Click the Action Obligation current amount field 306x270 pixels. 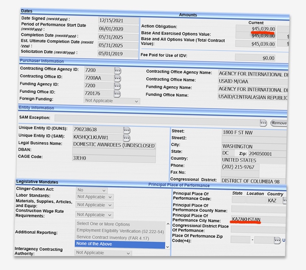pyautogui.click(x=256, y=29)
